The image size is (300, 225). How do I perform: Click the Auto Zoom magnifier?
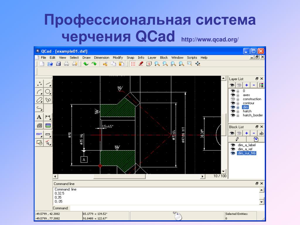tap(173, 64)
